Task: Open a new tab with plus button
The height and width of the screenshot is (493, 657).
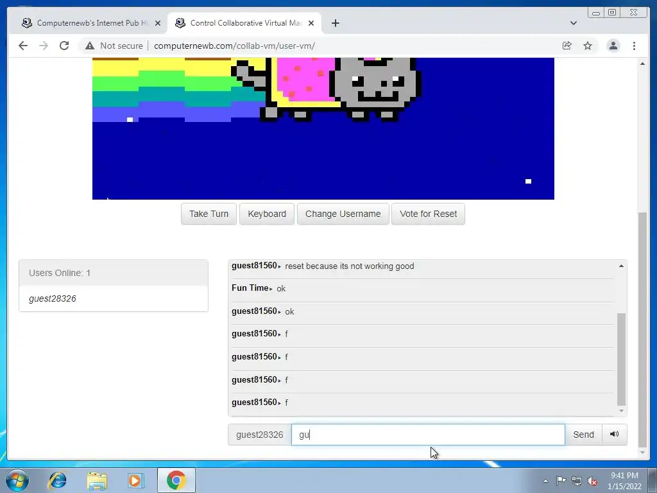Action: [335, 23]
